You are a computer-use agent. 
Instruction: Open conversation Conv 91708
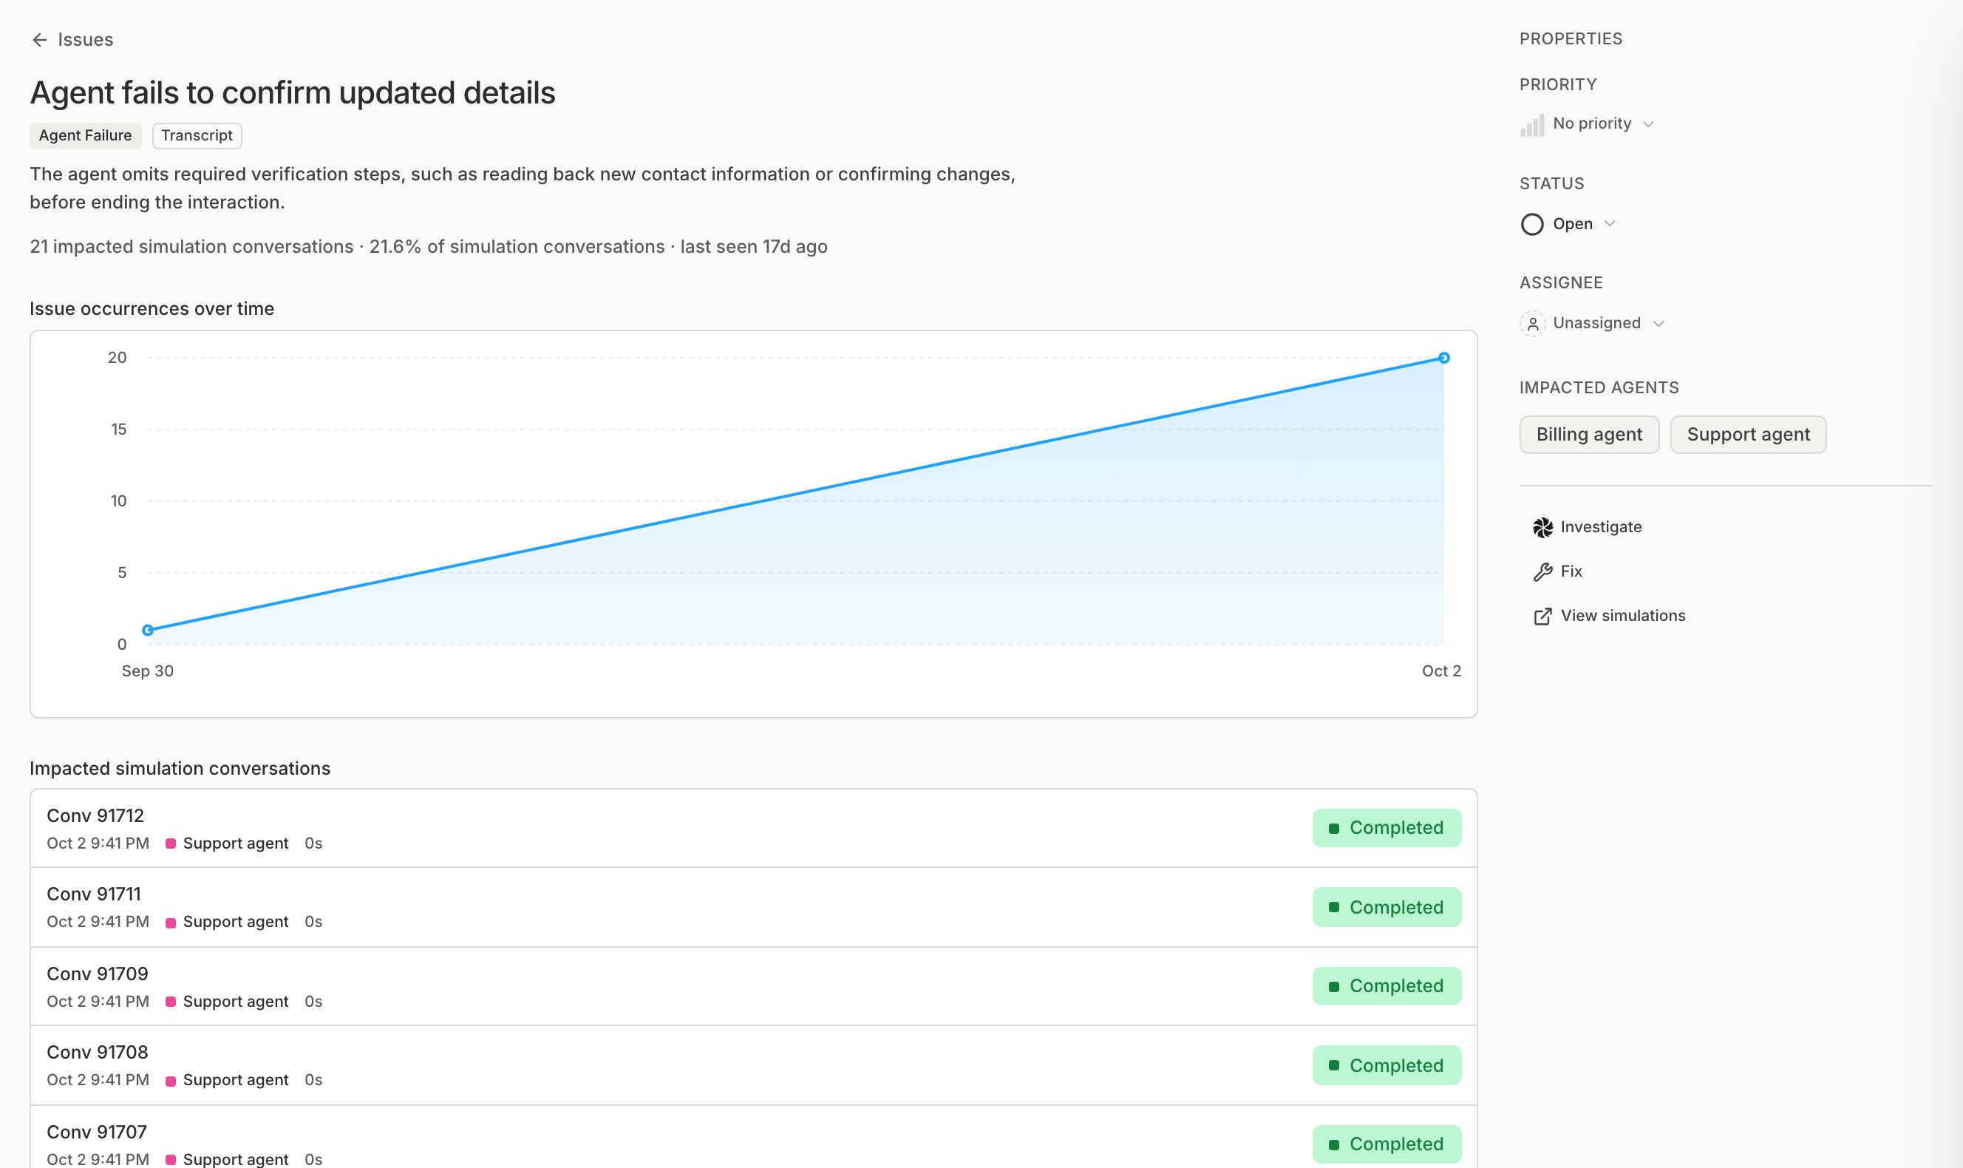click(x=754, y=1066)
